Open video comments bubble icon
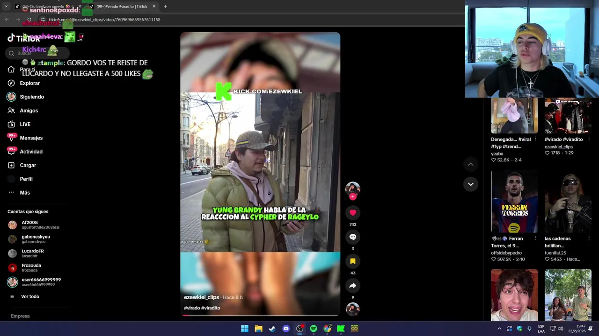 353,237
